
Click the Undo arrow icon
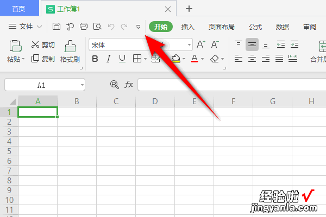111,27
